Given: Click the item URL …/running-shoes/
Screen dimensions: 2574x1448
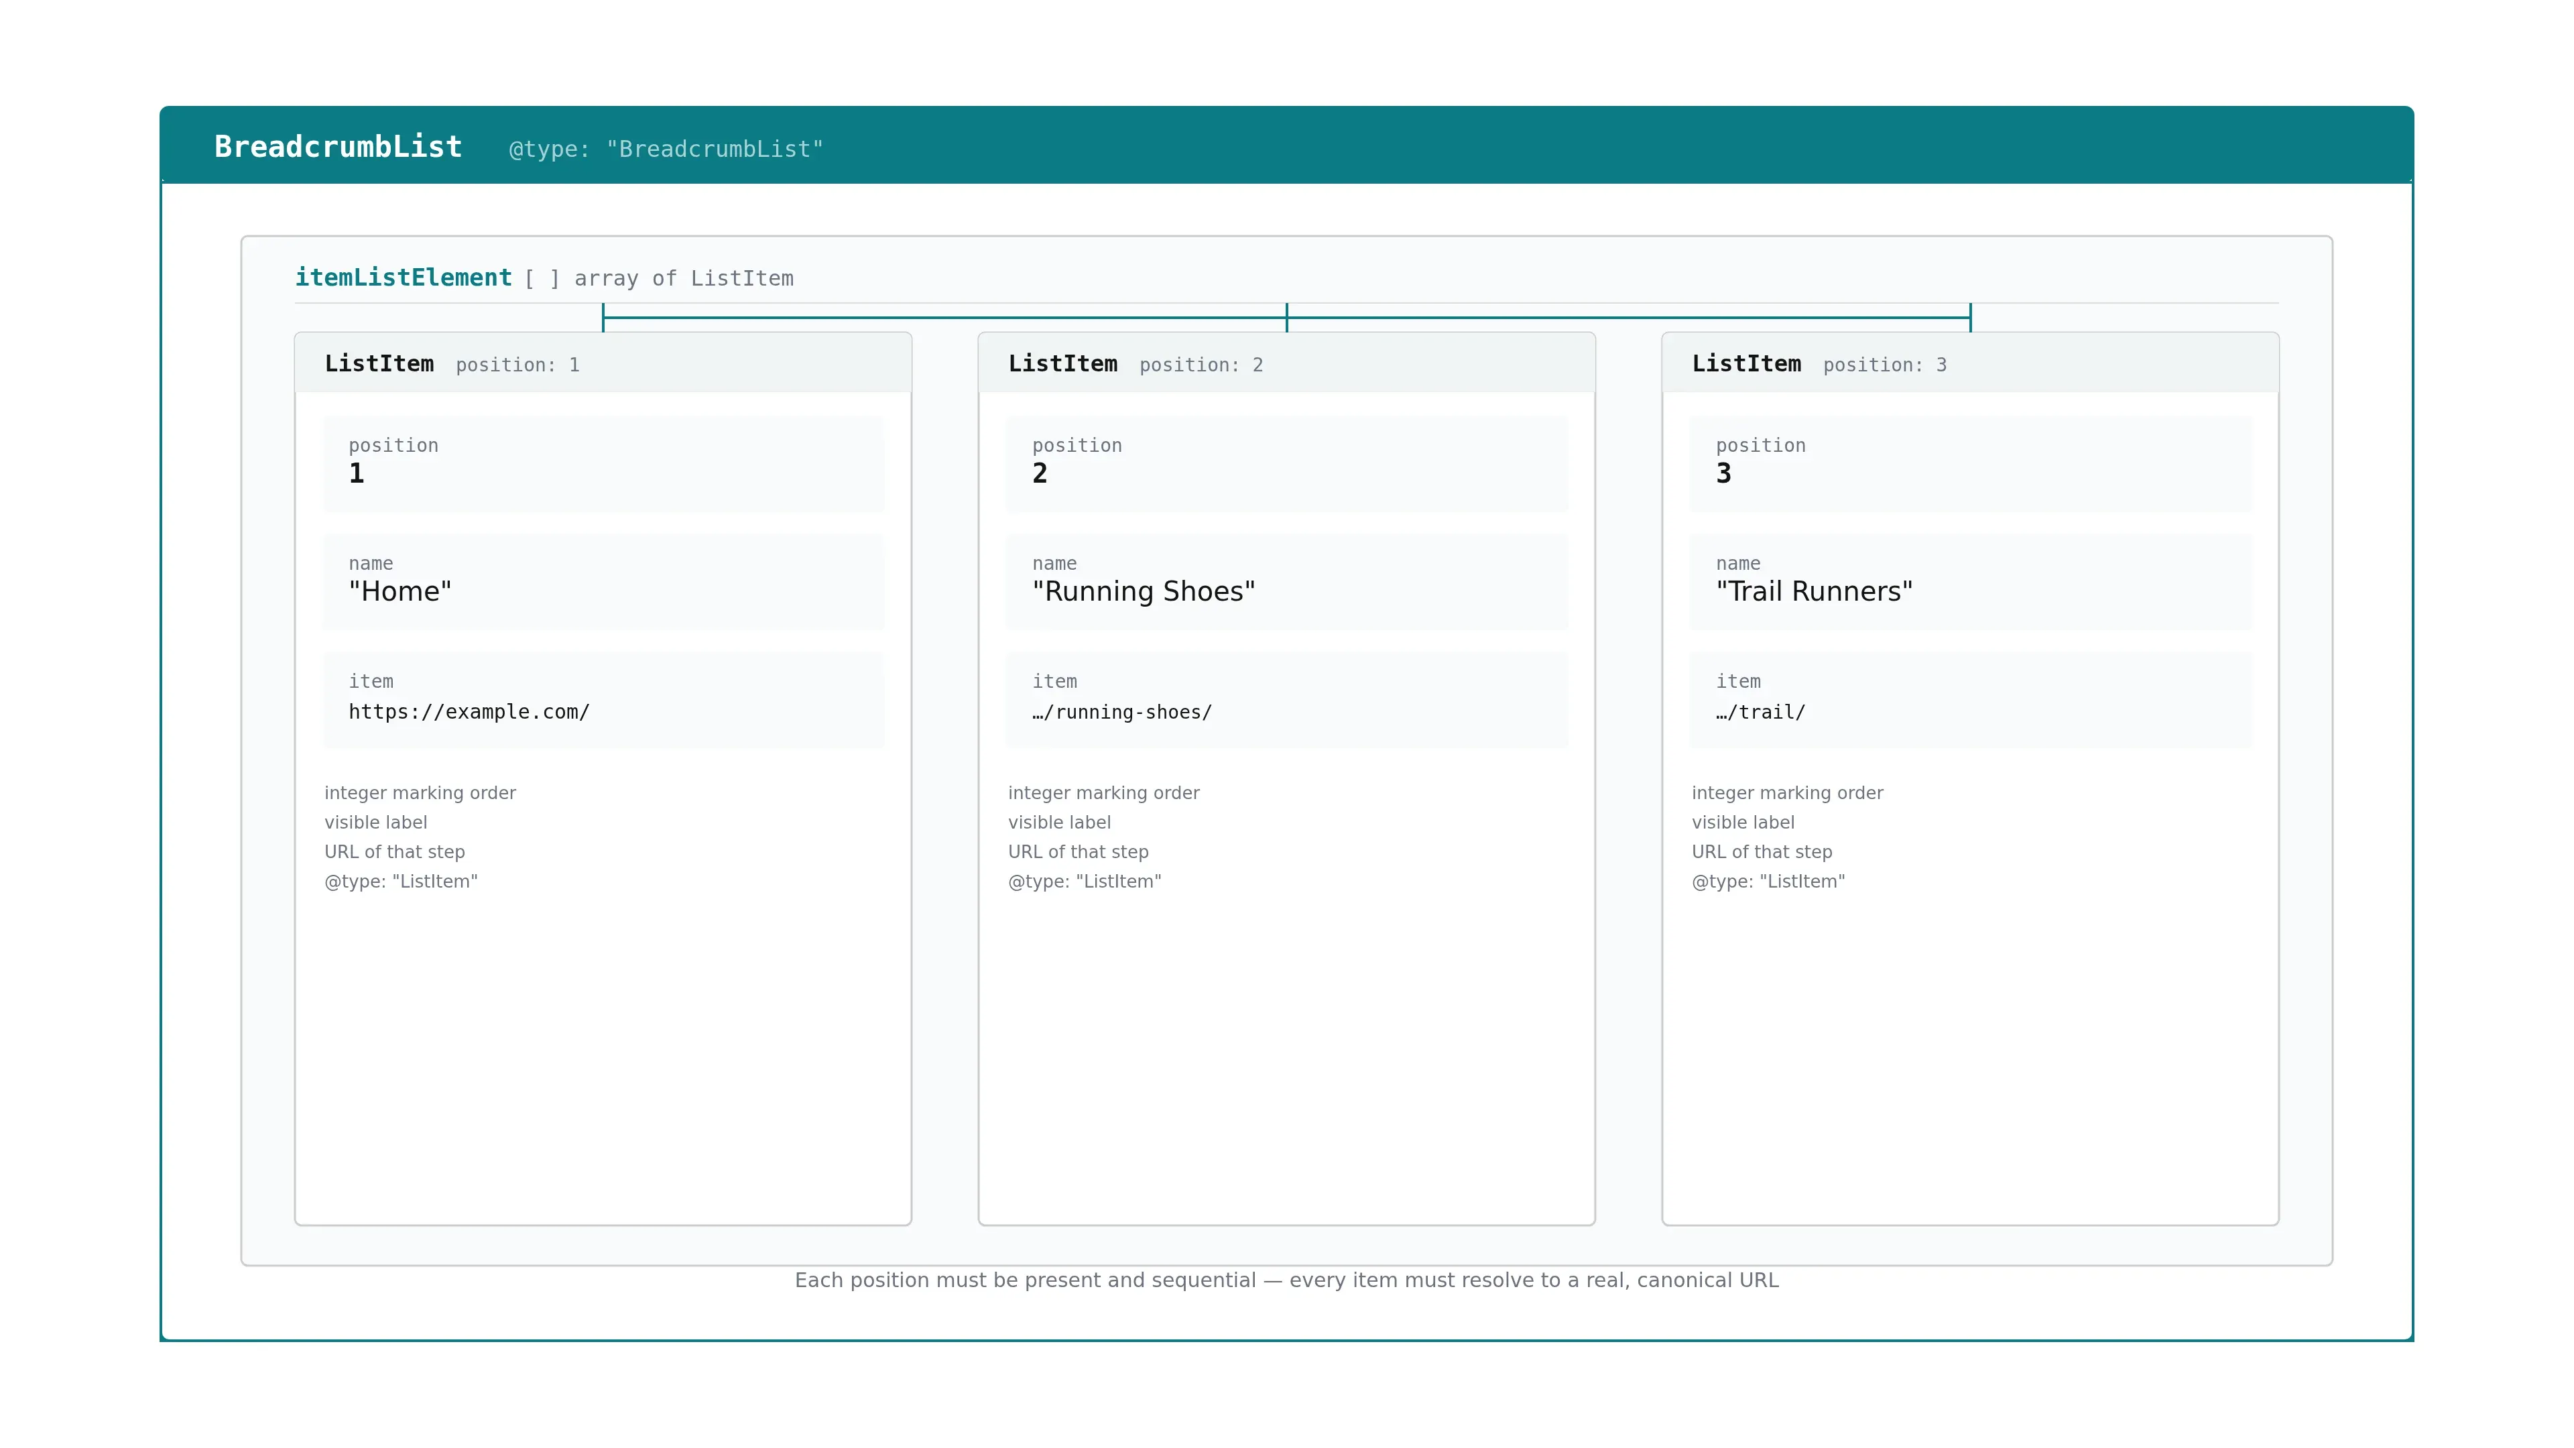Looking at the screenshot, I should pyautogui.click(x=1121, y=711).
